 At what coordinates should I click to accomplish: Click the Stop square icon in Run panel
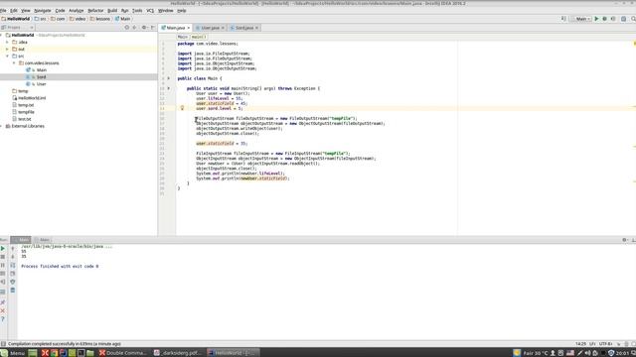(3, 257)
